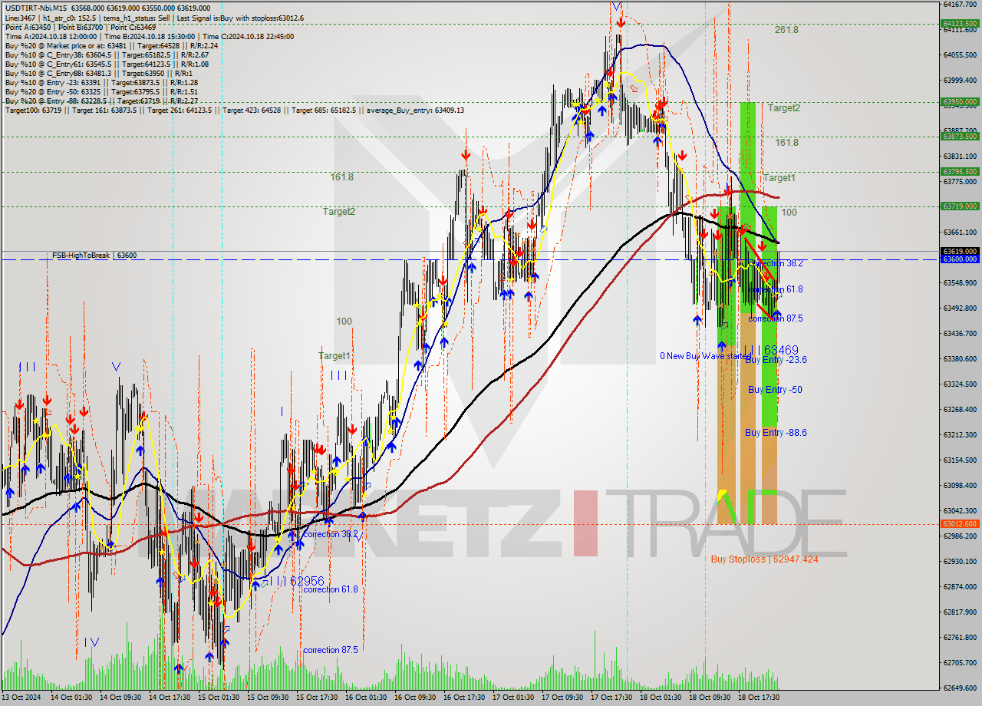Select the '18 Oct 17:30' time label
This screenshot has height=706, width=982.
(x=759, y=698)
